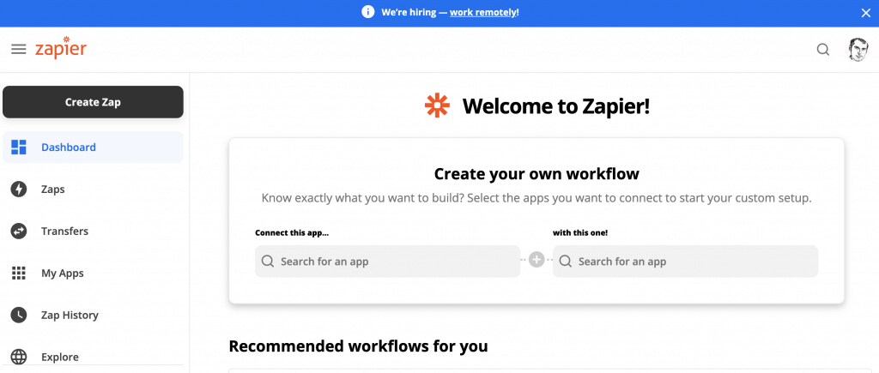Follow the work remotely link
The width and height of the screenshot is (879, 373).
point(484,12)
